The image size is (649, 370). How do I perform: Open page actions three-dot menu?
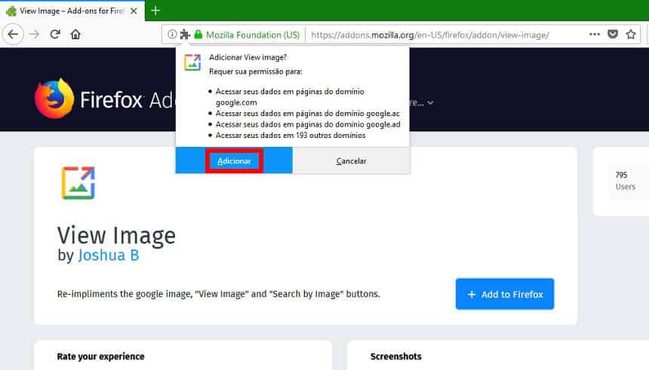(595, 34)
